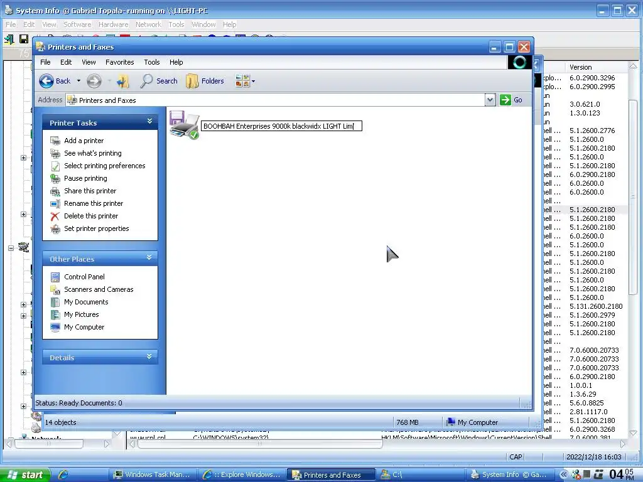Open Tools menu in Printers and Faxes

point(152,62)
